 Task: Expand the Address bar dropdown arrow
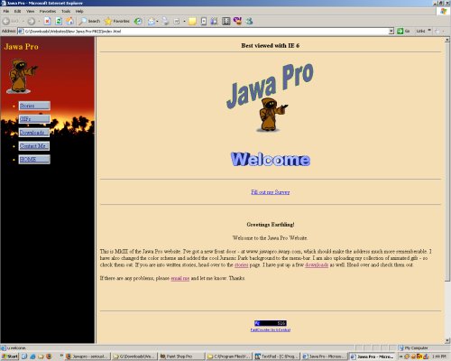pyautogui.click(x=391, y=31)
